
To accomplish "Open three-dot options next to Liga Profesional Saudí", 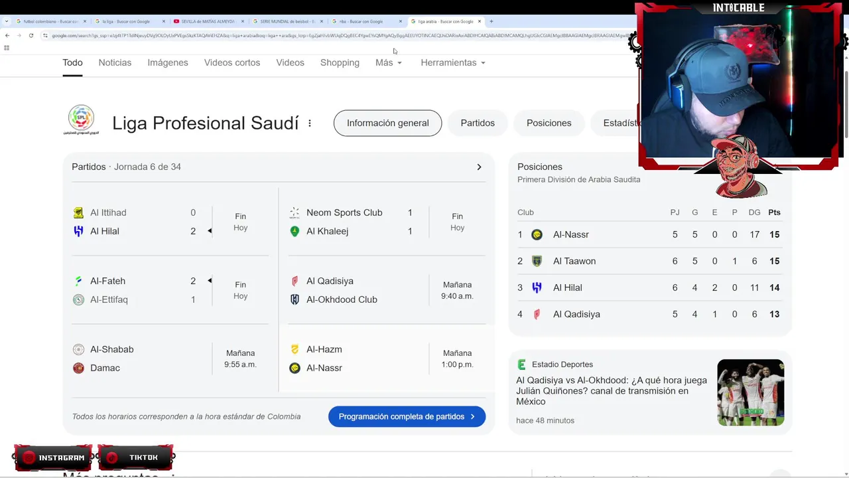I will pyautogui.click(x=309, y=123).
